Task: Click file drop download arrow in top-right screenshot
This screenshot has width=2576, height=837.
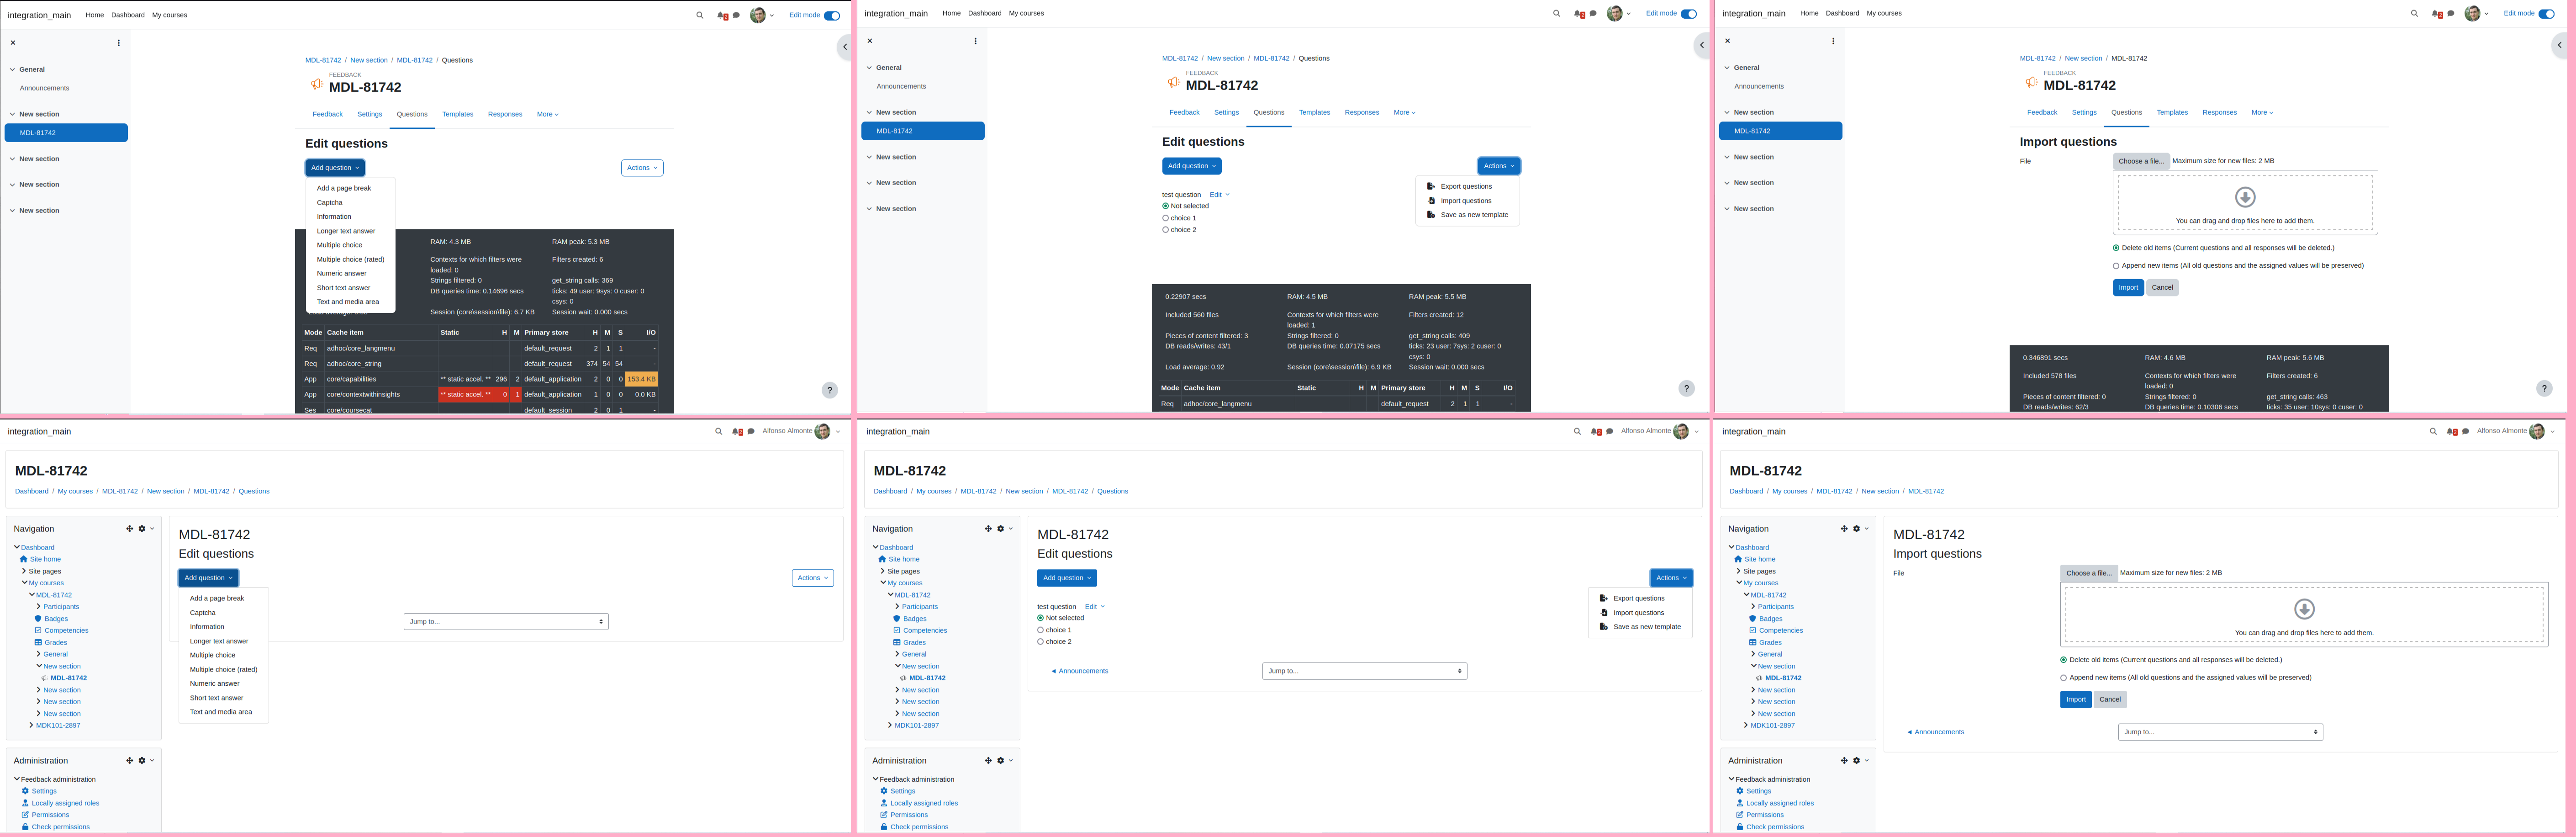Action: point(2245,197)
